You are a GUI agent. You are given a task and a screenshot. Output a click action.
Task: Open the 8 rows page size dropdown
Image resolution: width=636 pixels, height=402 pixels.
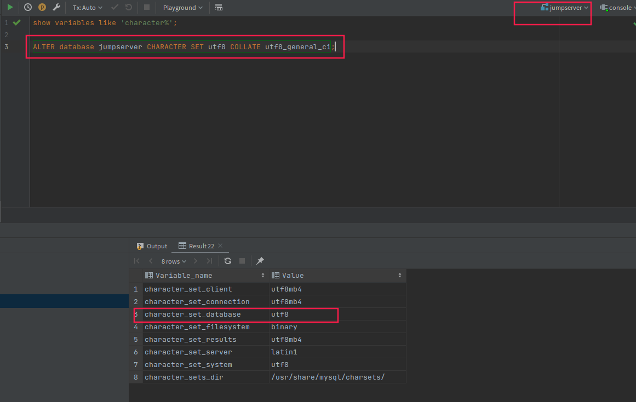coord(173,261)
